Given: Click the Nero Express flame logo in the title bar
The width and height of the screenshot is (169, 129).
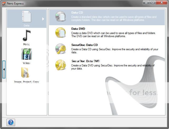Looking at the screenshot, I should 4,4.
